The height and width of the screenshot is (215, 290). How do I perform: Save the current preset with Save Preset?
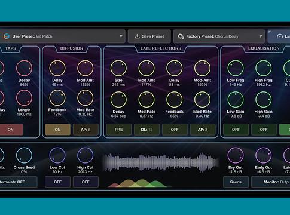point(149,36)
